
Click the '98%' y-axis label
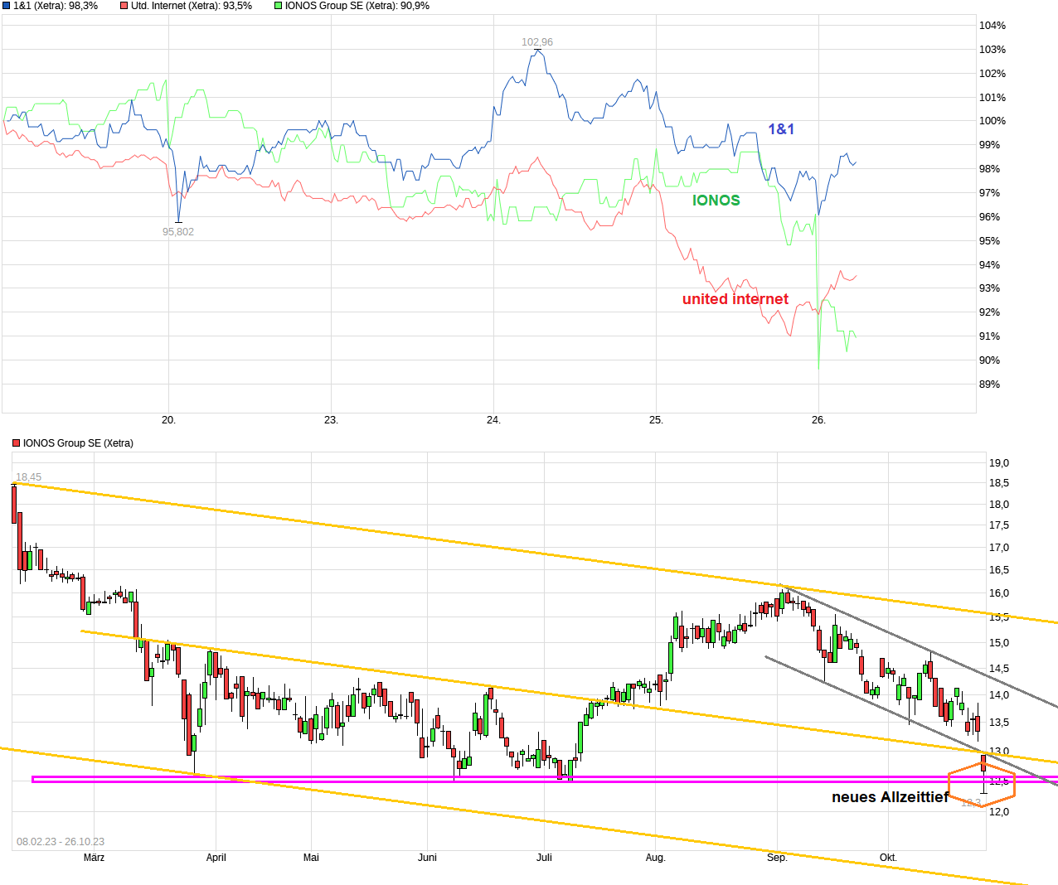click(990, 169)
